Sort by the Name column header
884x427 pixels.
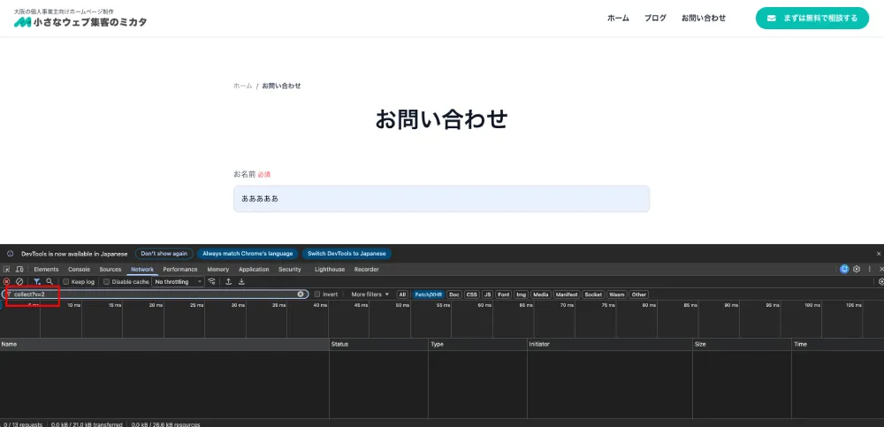click(x=164, y=344)
